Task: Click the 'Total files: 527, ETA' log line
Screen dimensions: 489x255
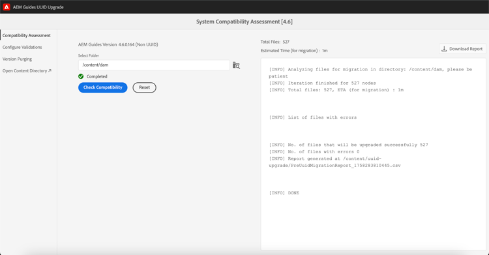Action: pyautogui.click(x=336, y=90)
